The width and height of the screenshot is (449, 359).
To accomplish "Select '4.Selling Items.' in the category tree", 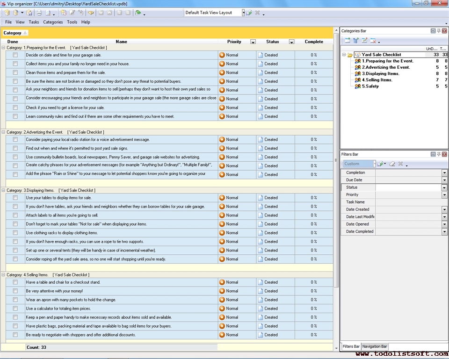I will [x=377, y=80].
